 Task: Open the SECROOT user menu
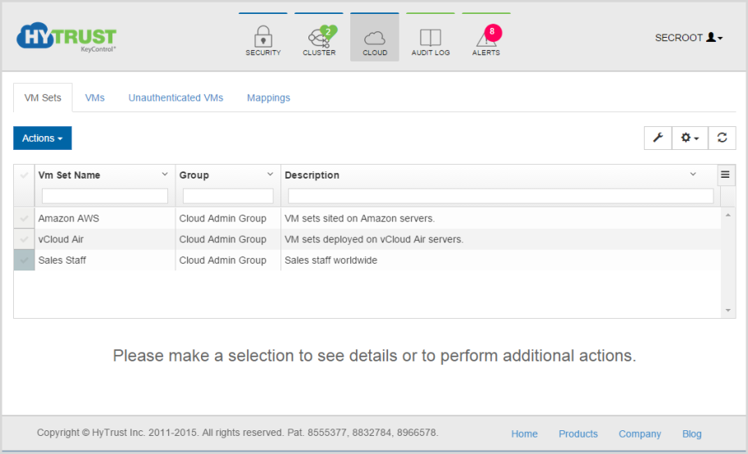tap(689, 38)
